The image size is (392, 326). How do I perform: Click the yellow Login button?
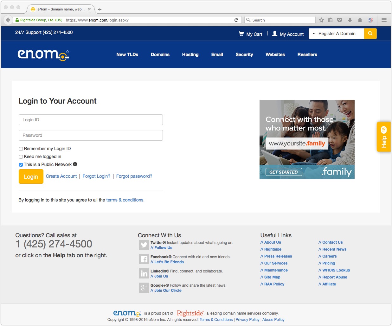pyautogui.click(x=31, y=176)
